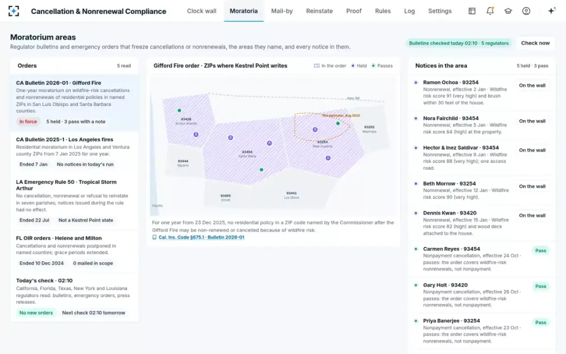Click the Passes legend item above the map
Image resolution: width=566 pixels, height=354 pixels.
382,66
